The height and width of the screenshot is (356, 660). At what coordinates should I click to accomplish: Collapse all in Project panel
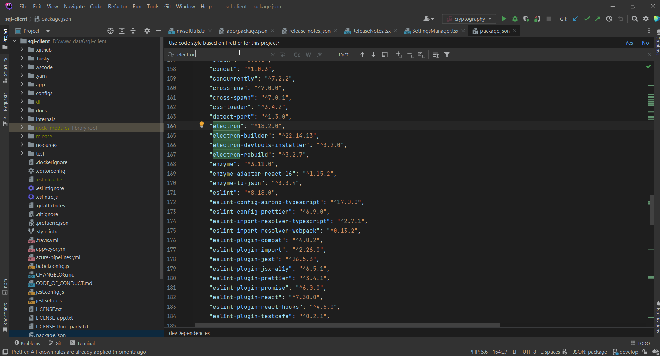tap(133, 31)
